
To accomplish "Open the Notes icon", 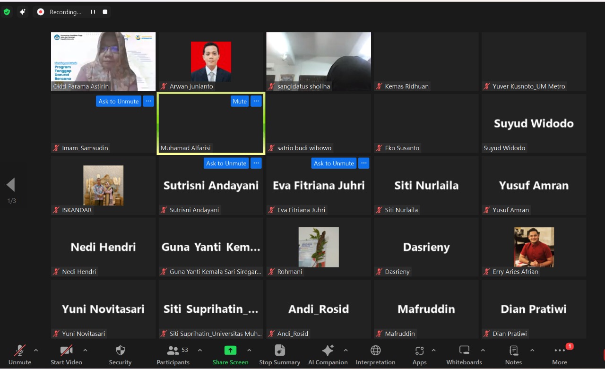I will [x=513, y=350].
